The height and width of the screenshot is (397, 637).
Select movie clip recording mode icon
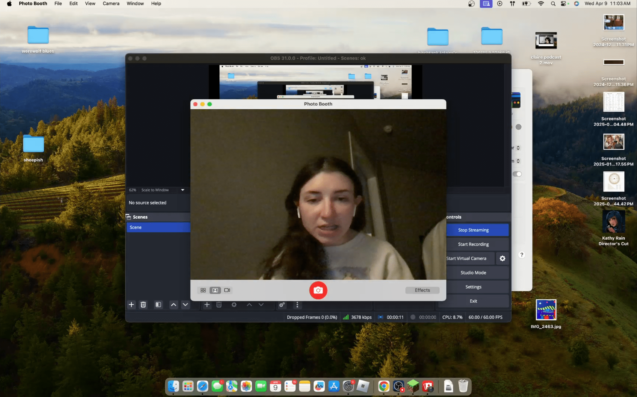pos(227,290)
